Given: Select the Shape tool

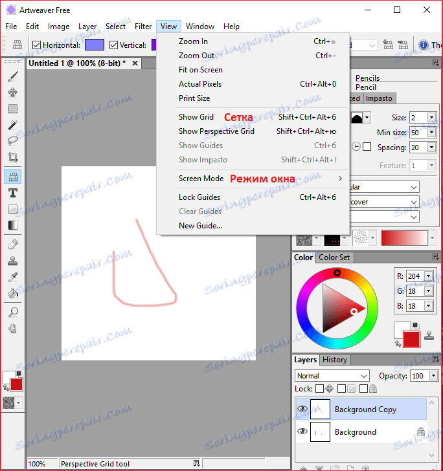Looking at the screenshot, I should coord(13,209).
